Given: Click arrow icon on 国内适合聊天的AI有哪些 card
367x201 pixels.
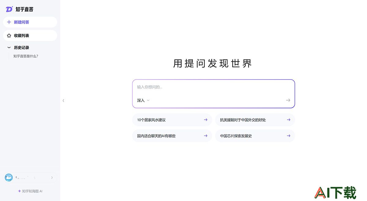Looking at the screenshot, I should (206, 136).
